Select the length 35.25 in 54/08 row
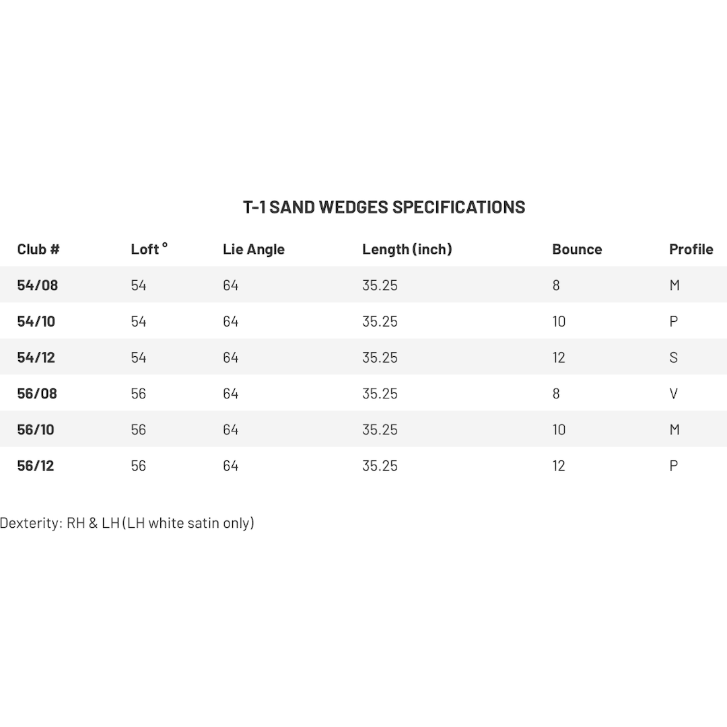Image resolution: width=727 pixels, height=727 pixels. click(380, 285)
